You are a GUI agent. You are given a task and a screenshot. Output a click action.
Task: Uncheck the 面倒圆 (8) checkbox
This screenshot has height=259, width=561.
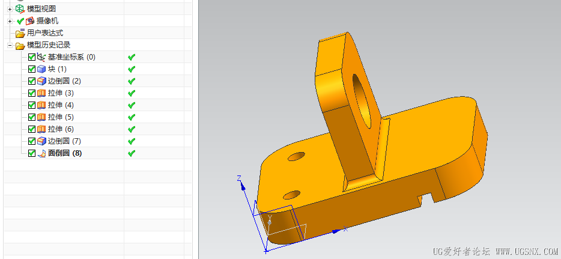point(32,153)
